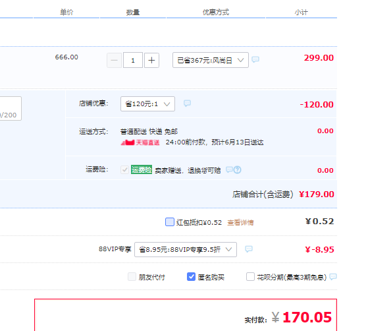Viewport: 366px width, 331px height.
Task: Click the minus quantity button
Action: coord(114,60)
